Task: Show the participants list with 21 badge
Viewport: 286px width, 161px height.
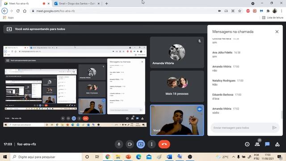Action: (x=257, y=144)
